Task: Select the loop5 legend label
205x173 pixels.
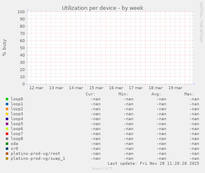Action: 17,124
